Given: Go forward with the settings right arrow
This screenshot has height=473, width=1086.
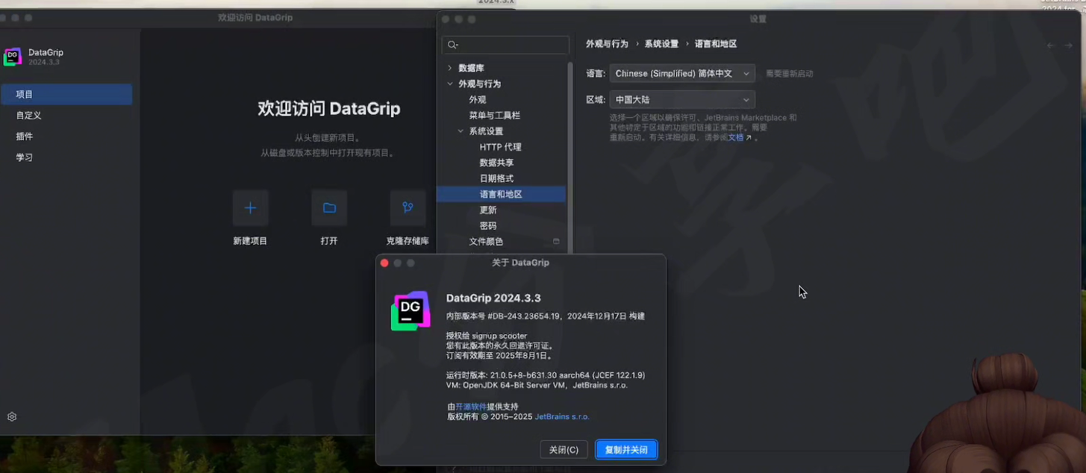Looking at the screenshot, I should coord(1069,46).
